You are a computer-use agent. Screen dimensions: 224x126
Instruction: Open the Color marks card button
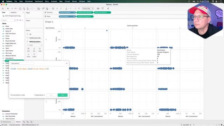[28, 50]
